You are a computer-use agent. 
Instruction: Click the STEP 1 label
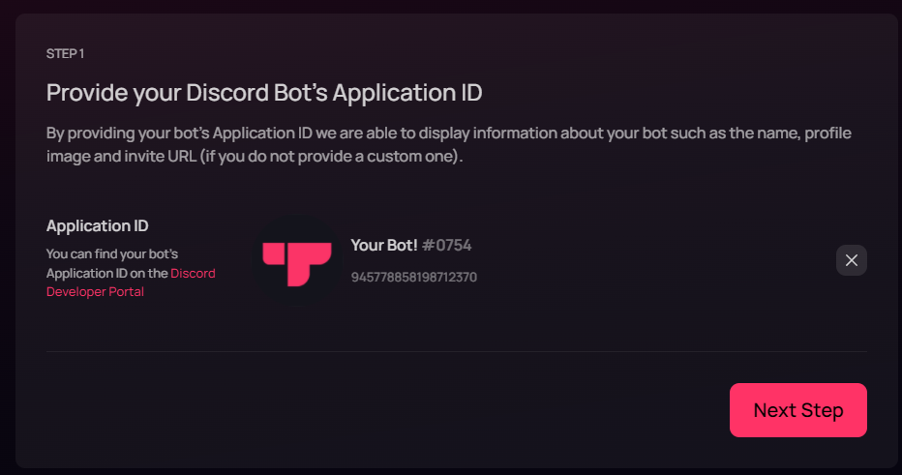click(65, 54)
